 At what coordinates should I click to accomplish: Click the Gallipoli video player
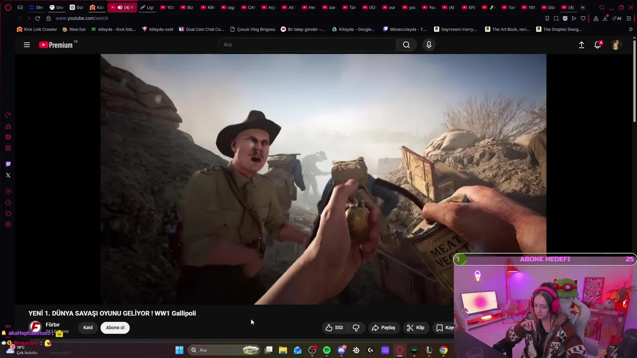pyautogui.click(x=323, y=179)
